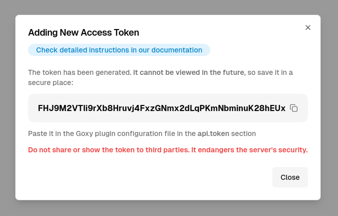Screen dimensions: 338x216
Task: Click the red security warning text
Action: click(x=167, y=150)
